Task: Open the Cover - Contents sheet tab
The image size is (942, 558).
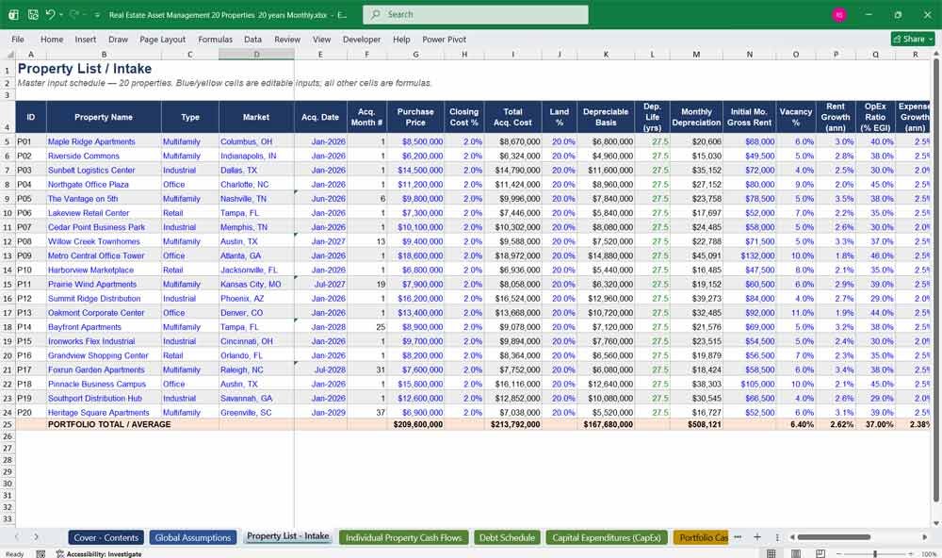Action: point(106,537)
